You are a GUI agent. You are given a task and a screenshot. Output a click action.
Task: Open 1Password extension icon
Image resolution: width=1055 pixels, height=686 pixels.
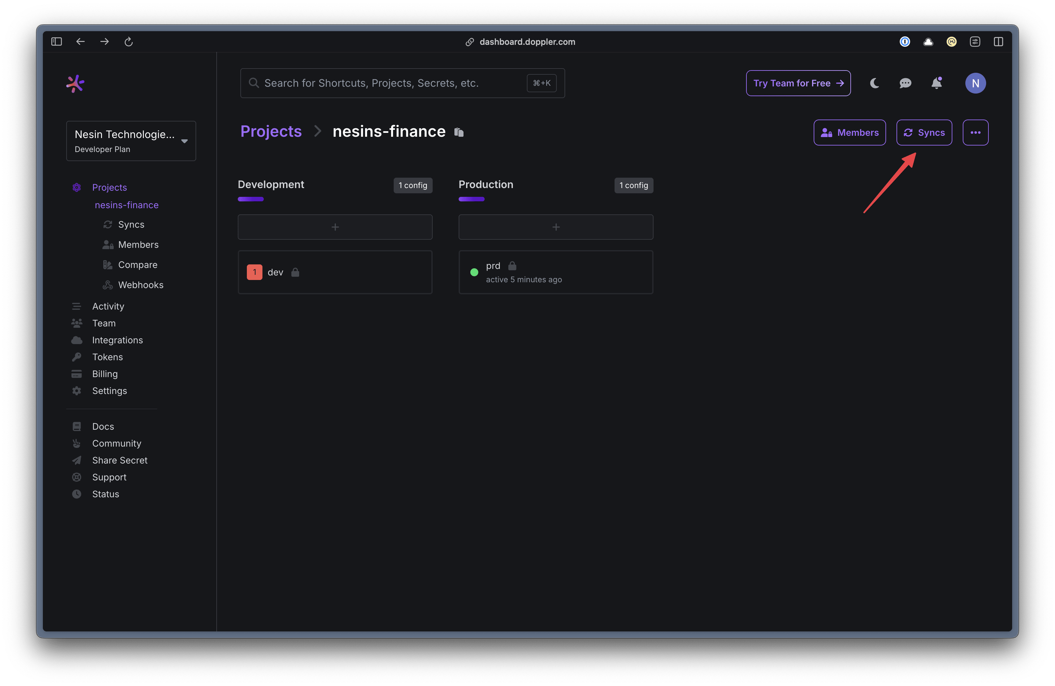[x=905, y=42]
